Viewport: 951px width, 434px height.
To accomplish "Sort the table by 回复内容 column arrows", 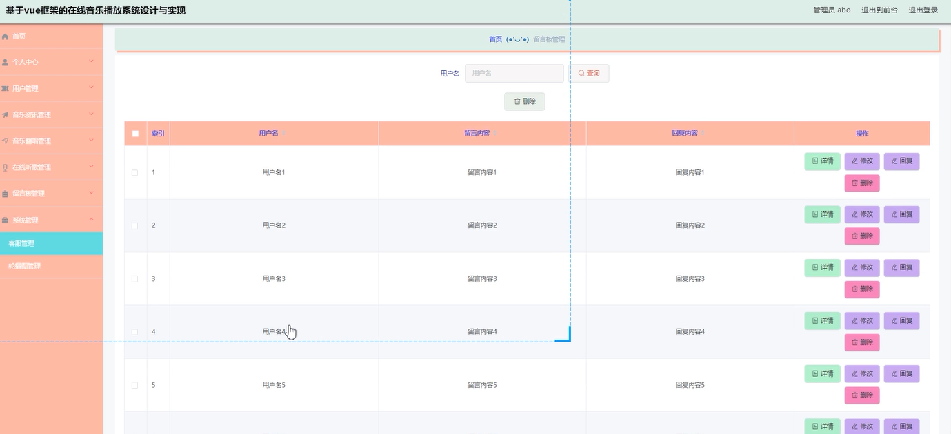I will (x=702, y=134).
